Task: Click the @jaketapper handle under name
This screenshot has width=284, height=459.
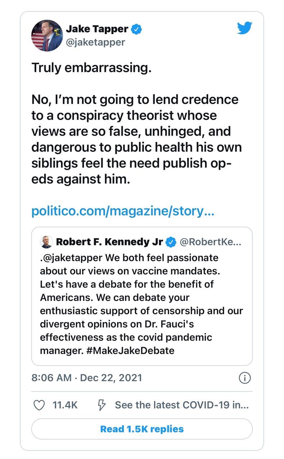Action: click(96, 42)
